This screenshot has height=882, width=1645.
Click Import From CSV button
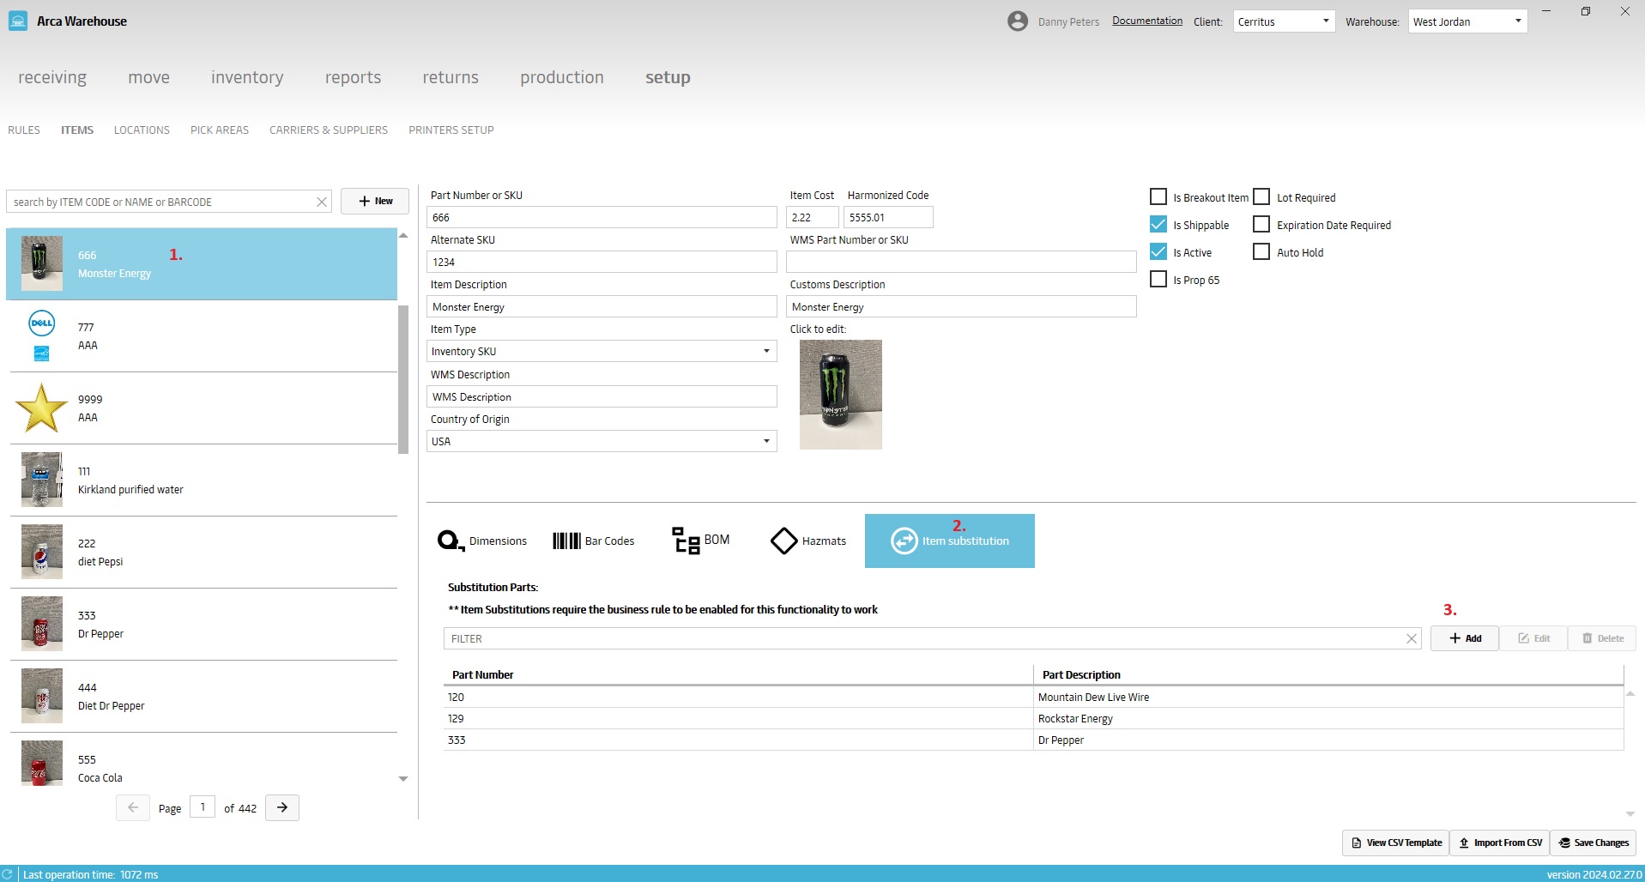[x=1500, y=843]
